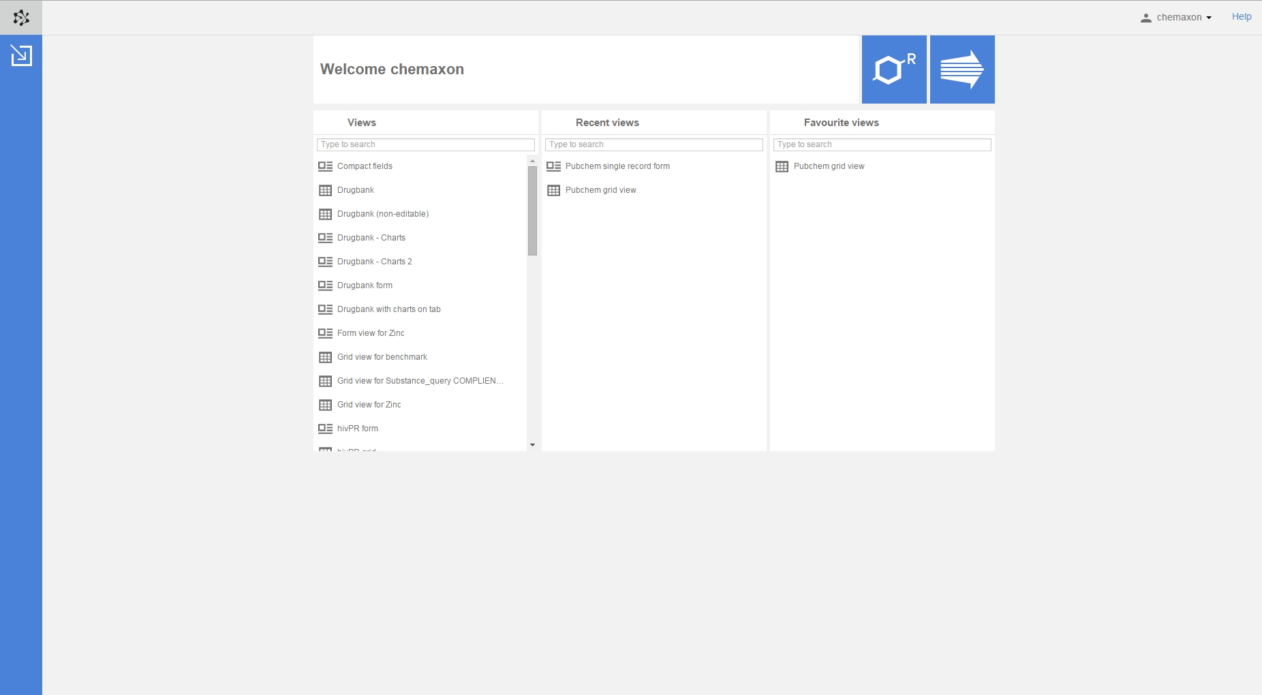Click the form icon beside Compact fields
The width and height of the screenshot is (1262, 695).
(325, 166)
